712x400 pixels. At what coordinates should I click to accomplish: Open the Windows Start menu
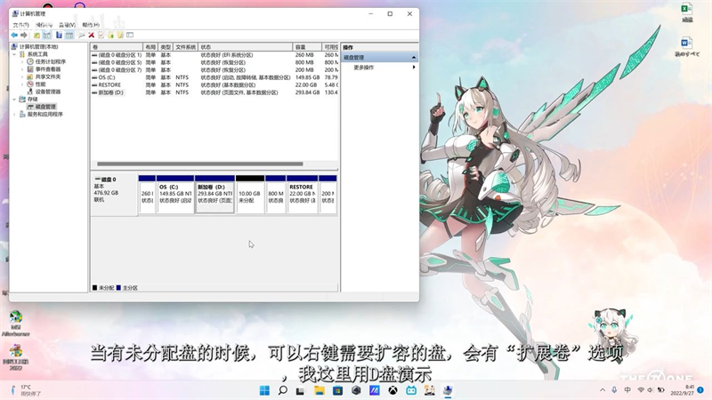pyautogui.click(x=264, y=390)
